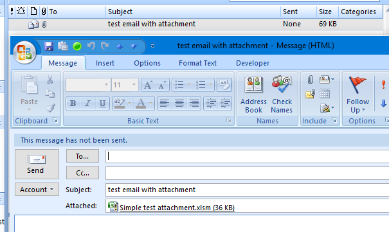Open the Address Book
Image resolution: width=389 pixels, height=232 pixels.
tap(253, 94)
